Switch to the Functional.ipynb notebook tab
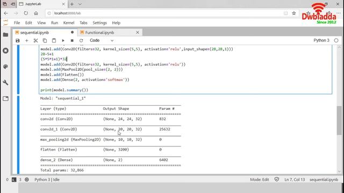The image size is (344, 193). [x=110, y=32]
